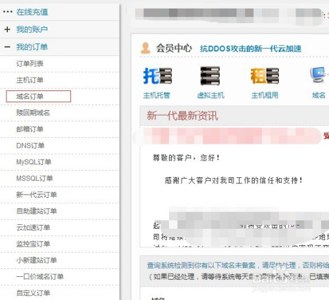Click the 新一代最新资讯 heading
Image resolution: width=329 pixels, height=300 pixels.
pyautogui.click(x=182, y=115)
